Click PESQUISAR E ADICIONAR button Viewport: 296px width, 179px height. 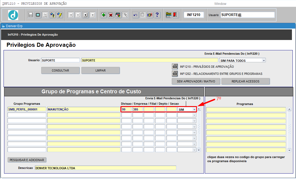tap(27, 160)
